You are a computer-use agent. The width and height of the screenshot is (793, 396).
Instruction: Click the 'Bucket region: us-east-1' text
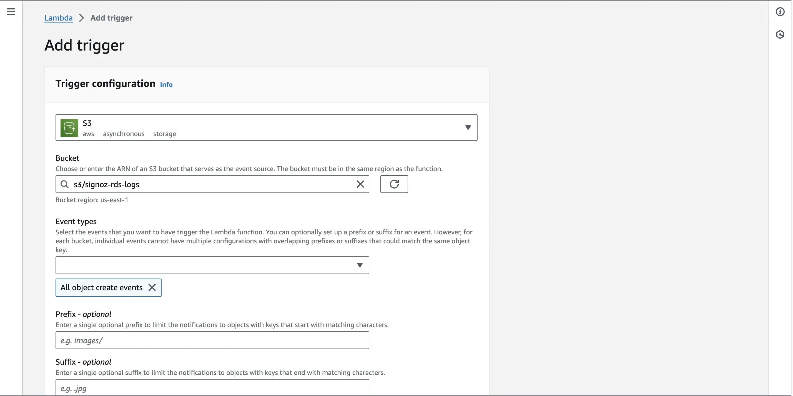pyautogui.click(x=92, y=200)
